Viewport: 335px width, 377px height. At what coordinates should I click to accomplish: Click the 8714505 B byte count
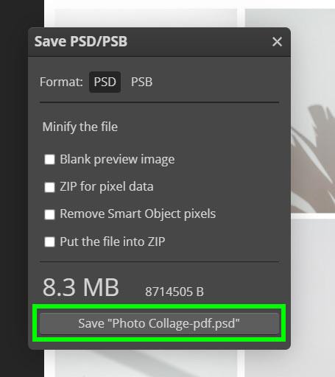click(x=174, y=292)
